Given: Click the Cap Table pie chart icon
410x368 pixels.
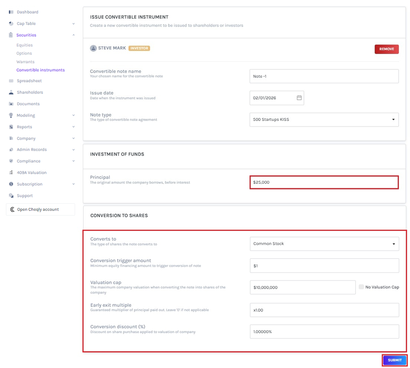Looking at the screenshot, I should [x=11, y=24].
